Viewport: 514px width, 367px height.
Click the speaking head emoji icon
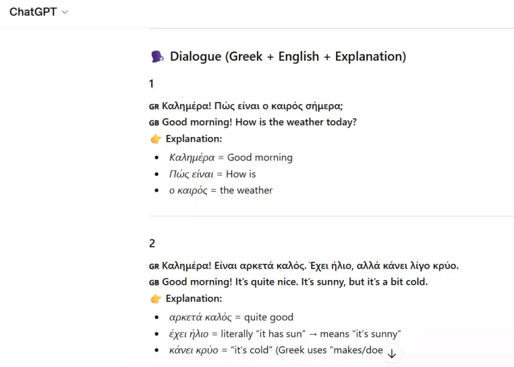[157, 57]
